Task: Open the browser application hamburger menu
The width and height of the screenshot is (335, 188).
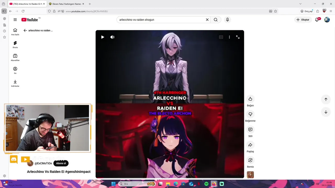Action: (331, 11)
